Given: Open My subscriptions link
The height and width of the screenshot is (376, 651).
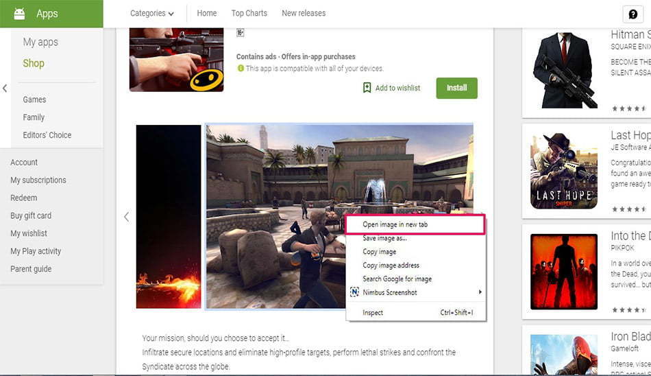Looking at the screenshot, I should 38,180.
